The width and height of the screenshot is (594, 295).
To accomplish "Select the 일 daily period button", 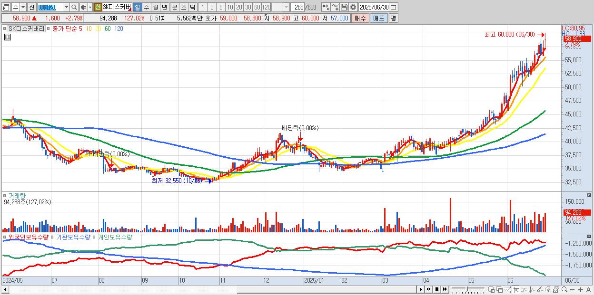I will point(137,7).
